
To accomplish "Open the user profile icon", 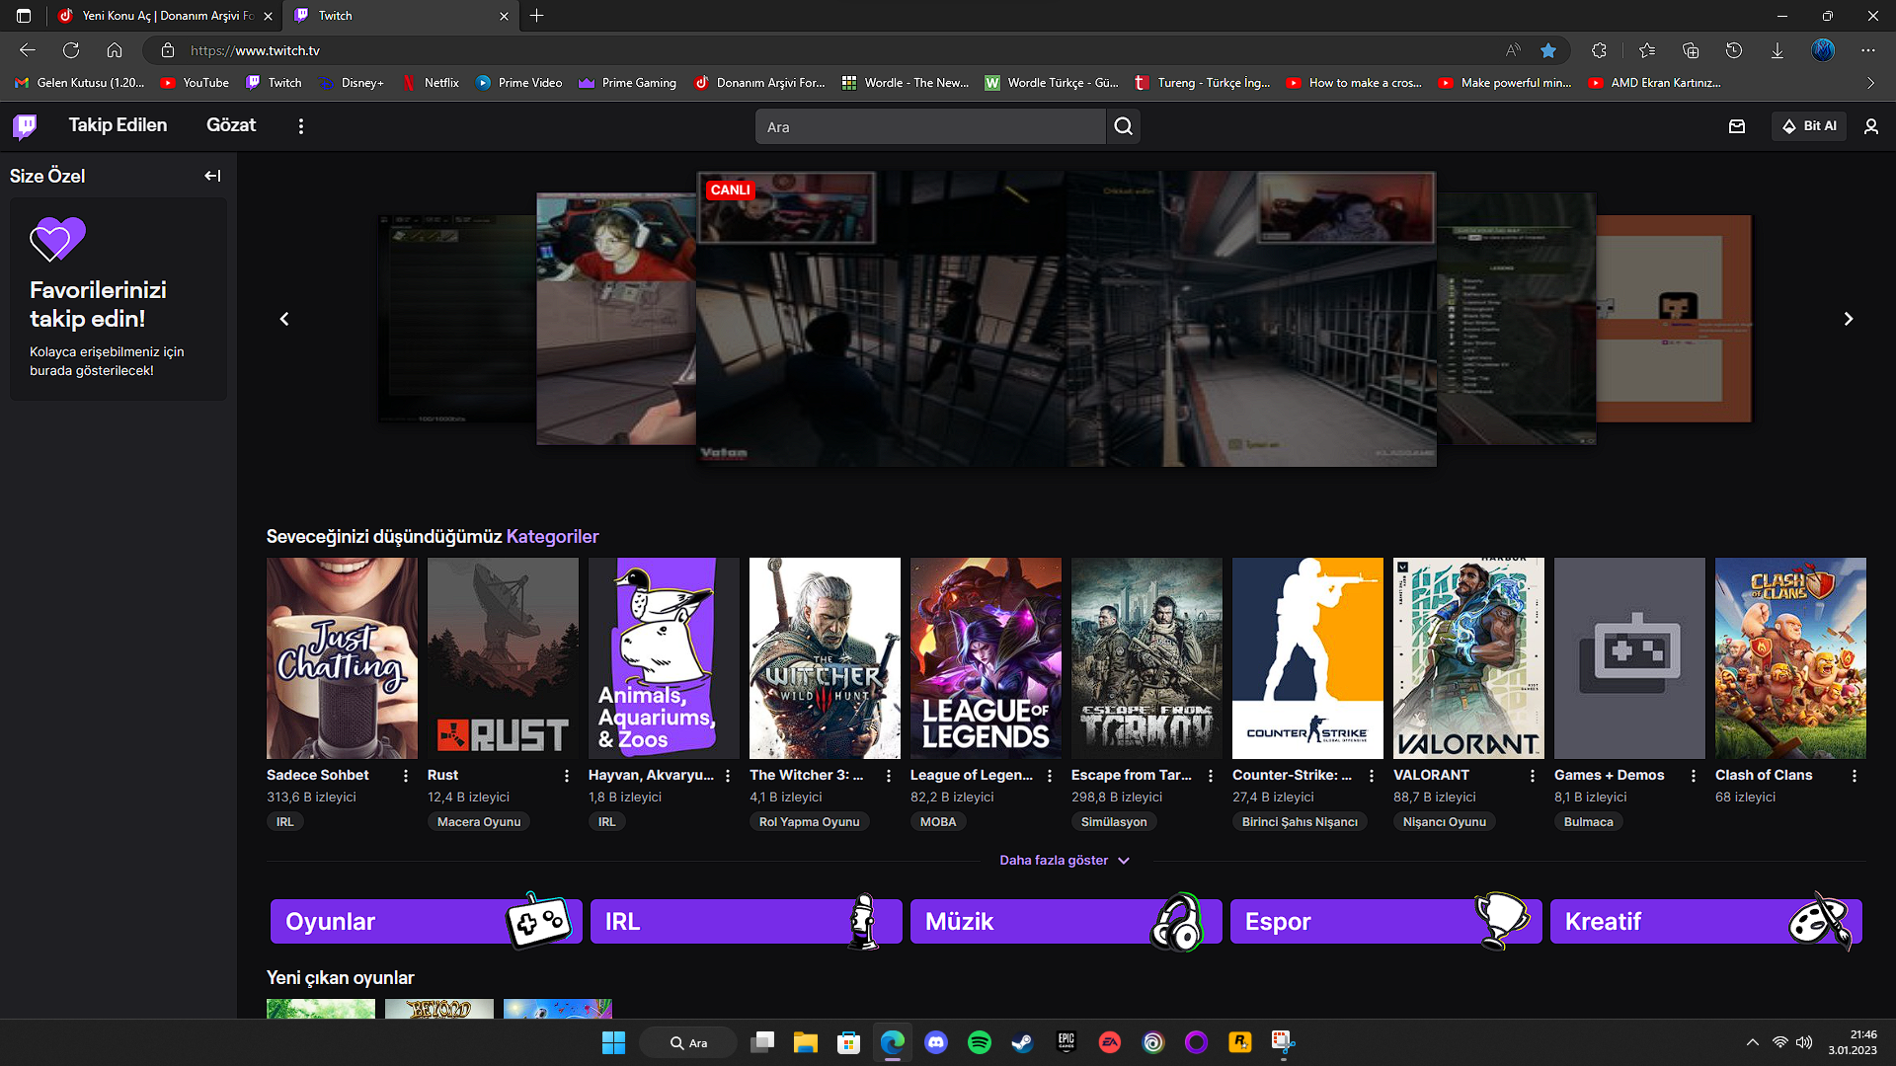I will coord(1871,126).
